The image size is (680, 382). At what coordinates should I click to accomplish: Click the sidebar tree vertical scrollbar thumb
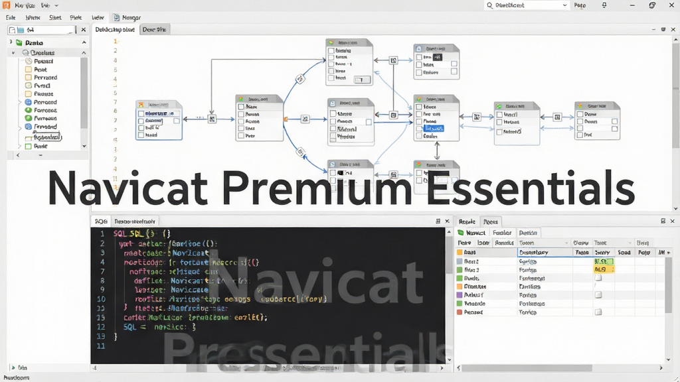pos(84,93)
